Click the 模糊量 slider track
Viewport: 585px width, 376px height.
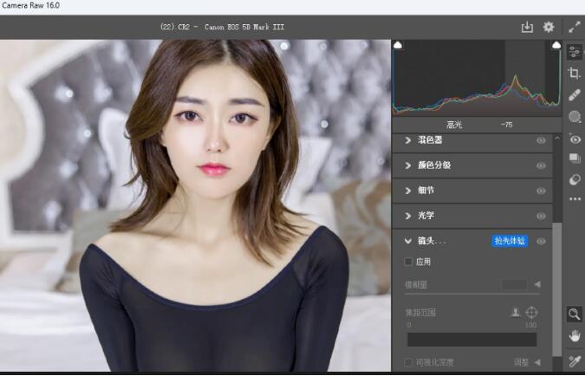[472, 295]
